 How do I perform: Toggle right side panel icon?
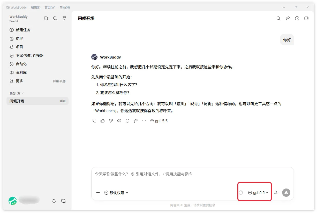click(x=306, y=18)
